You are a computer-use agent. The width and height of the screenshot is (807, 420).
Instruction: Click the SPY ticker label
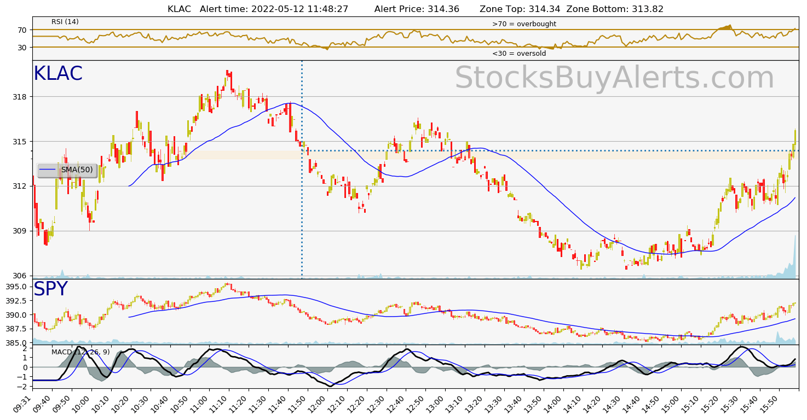point(50,289)
